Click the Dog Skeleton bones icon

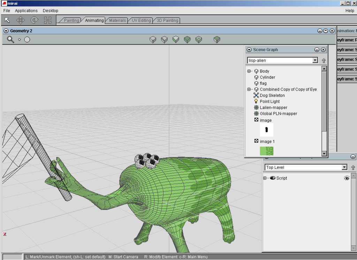click(256, 95)
